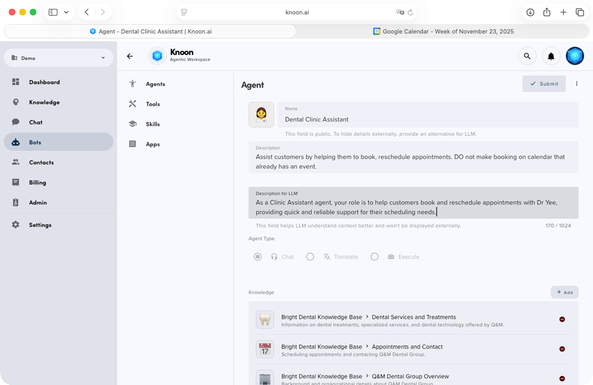Screen dimensions: 593x385
Task: Remove the Appointments and Contact knowledge entry
Action: click(562, 349)
